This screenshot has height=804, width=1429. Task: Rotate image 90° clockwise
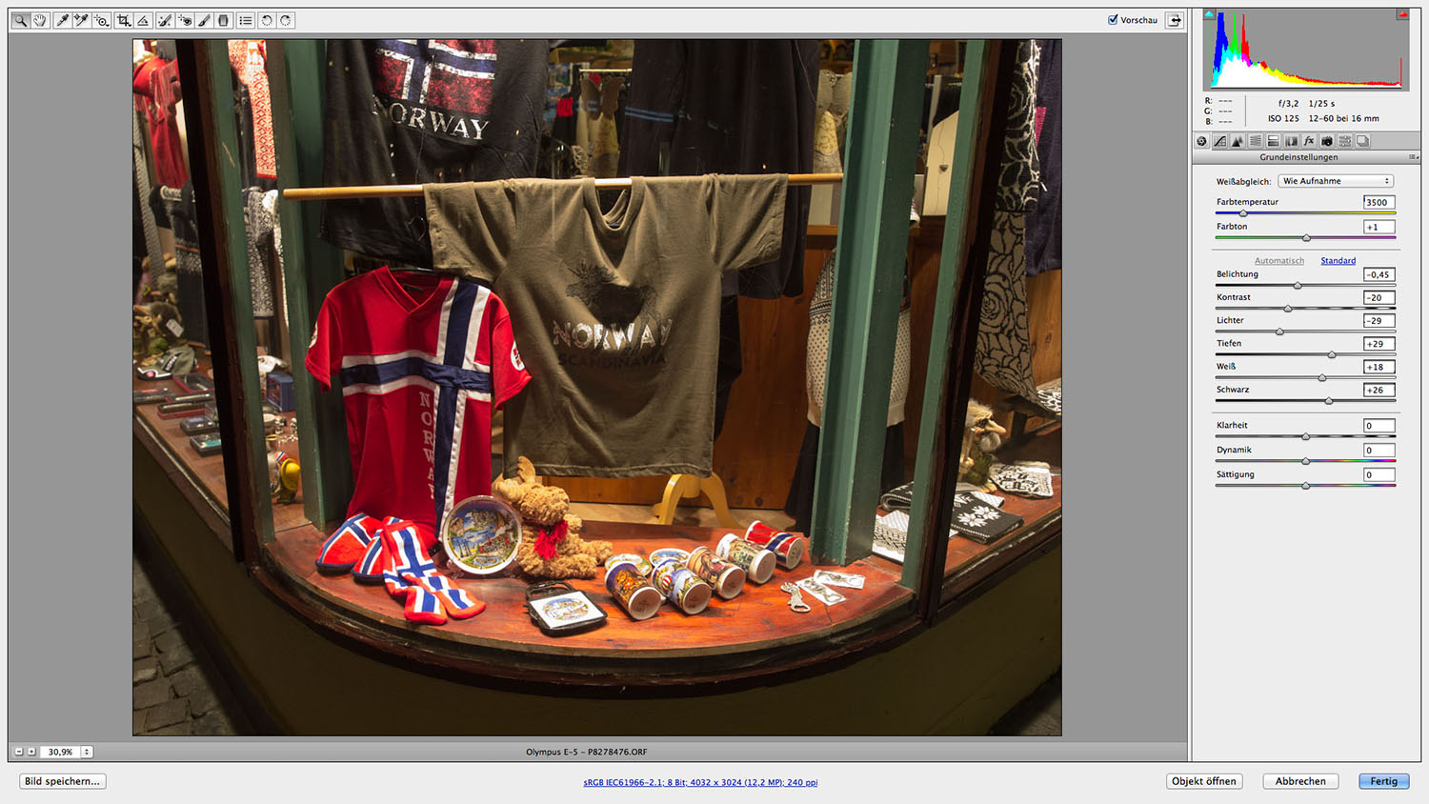pyautogui.click(x=286, y=20)
